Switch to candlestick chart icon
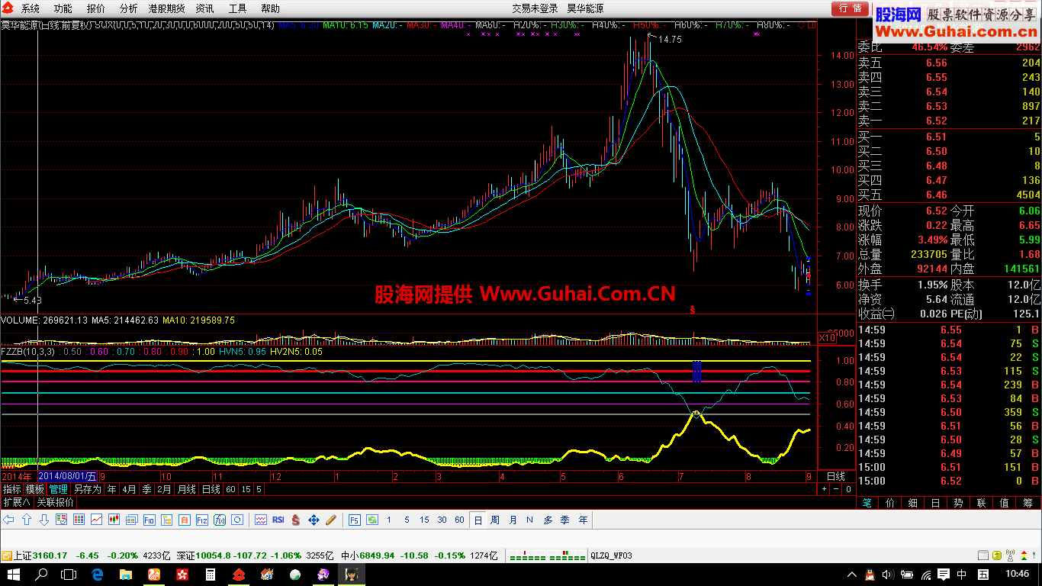 (114, 520)
